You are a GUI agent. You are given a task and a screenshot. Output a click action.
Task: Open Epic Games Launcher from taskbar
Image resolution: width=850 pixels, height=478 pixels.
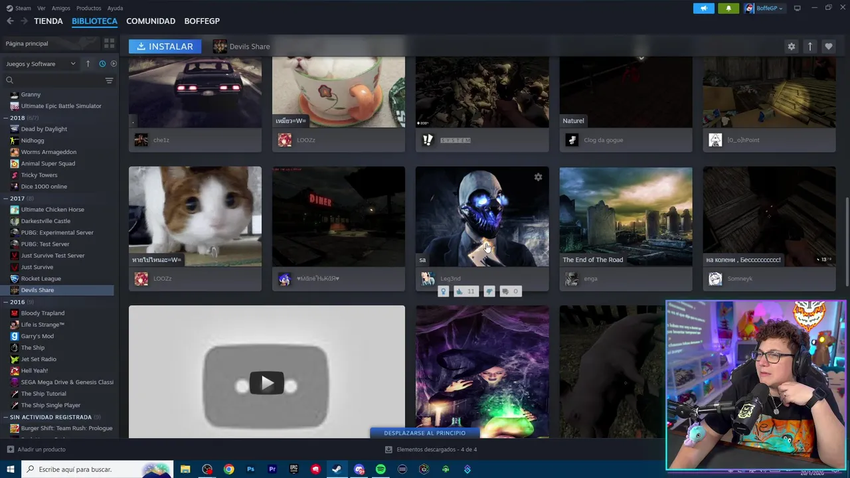point(294,469)
